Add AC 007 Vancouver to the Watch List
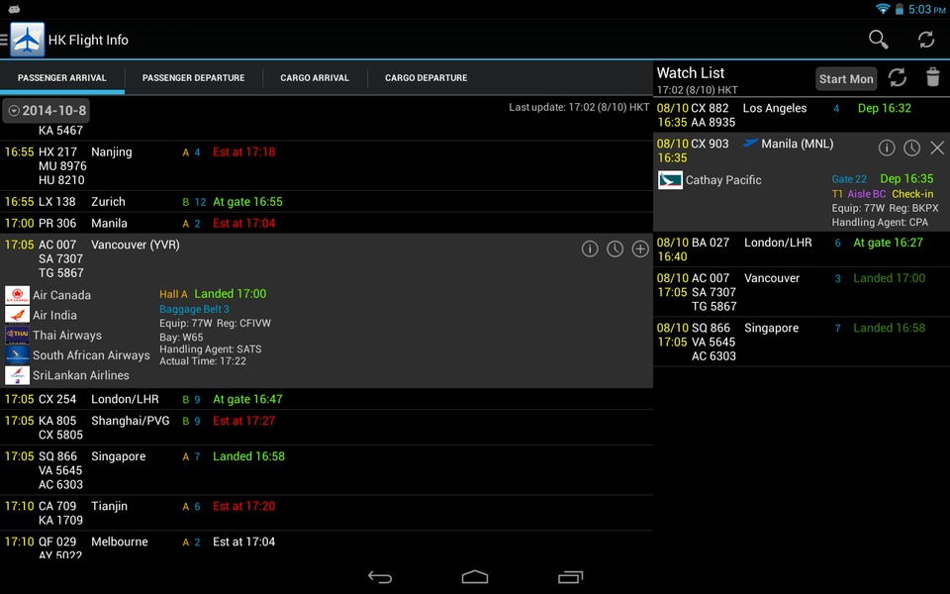The width and height of the screenshot is (950, 594). click(640, 248)
